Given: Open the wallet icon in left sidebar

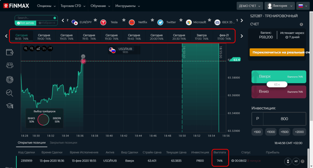Looking at the screenshot, I should point(10,52).
